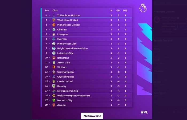Click the Manchester City badge
This screenshot has height=120, width=187.
point(54,44)
